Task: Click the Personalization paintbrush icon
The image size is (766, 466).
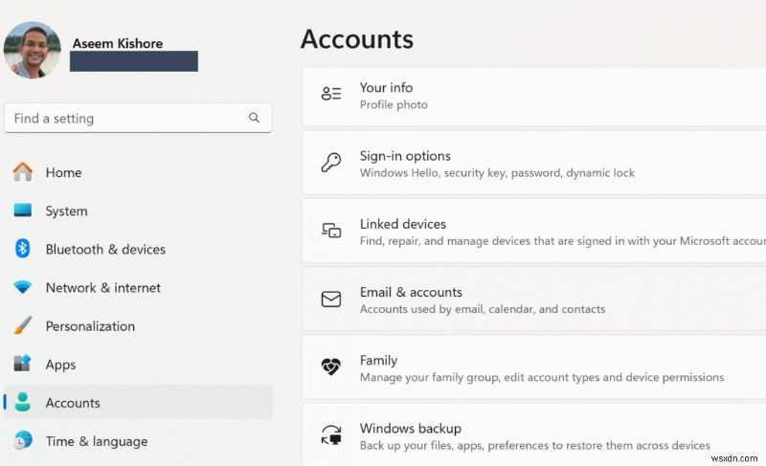Action: coord(22,325)
